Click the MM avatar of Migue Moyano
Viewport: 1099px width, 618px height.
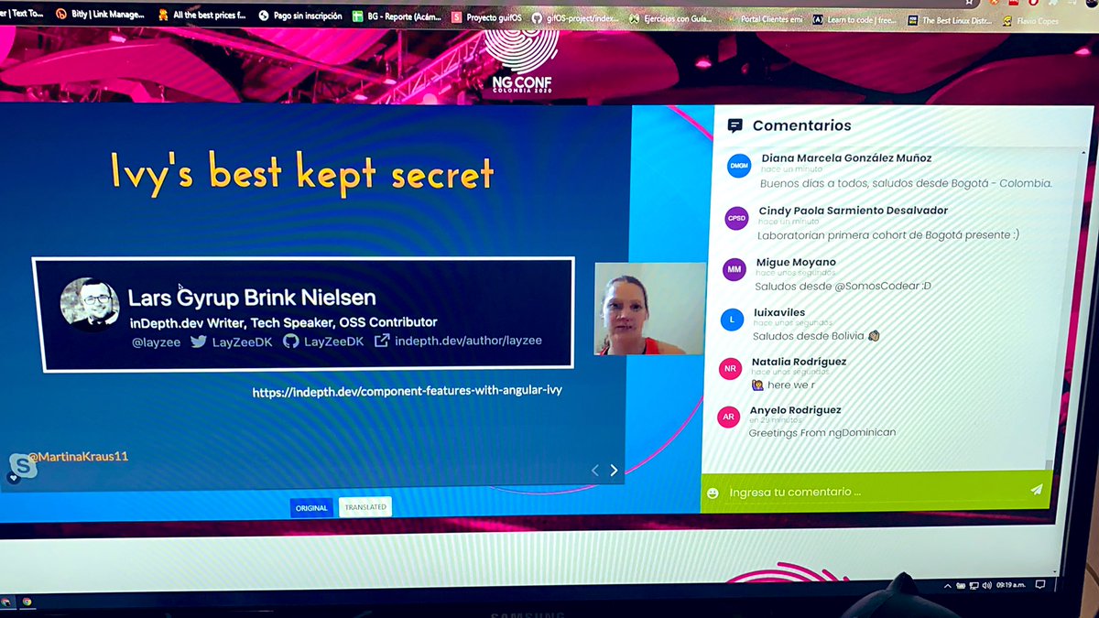(734, 269)
